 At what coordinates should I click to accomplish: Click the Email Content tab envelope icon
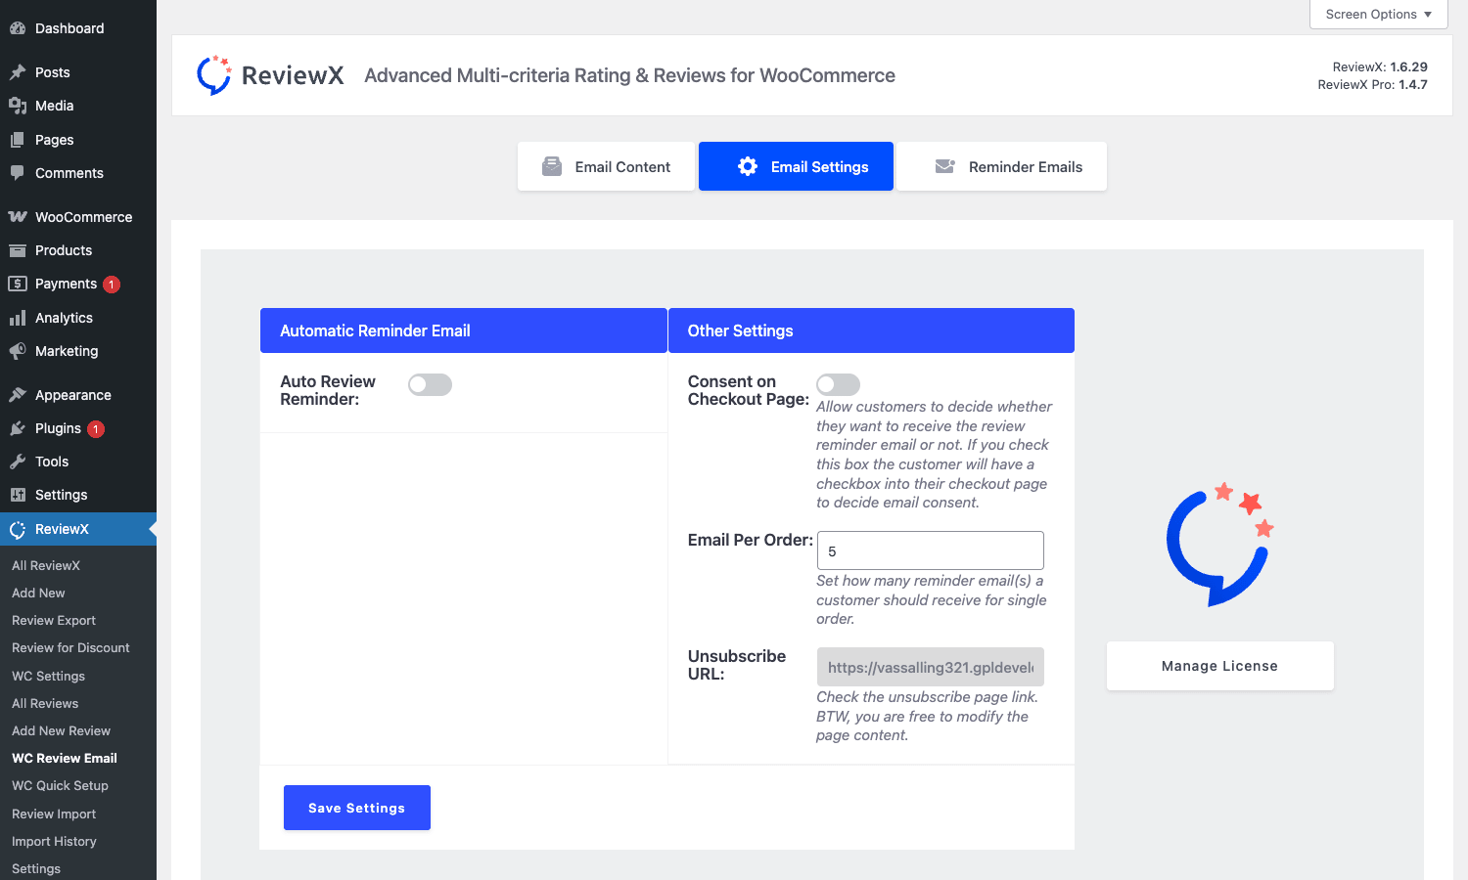tap(552, 166)
